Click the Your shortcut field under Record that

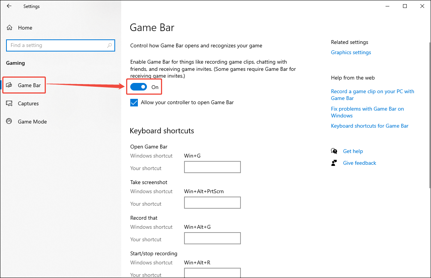point(212,238)
